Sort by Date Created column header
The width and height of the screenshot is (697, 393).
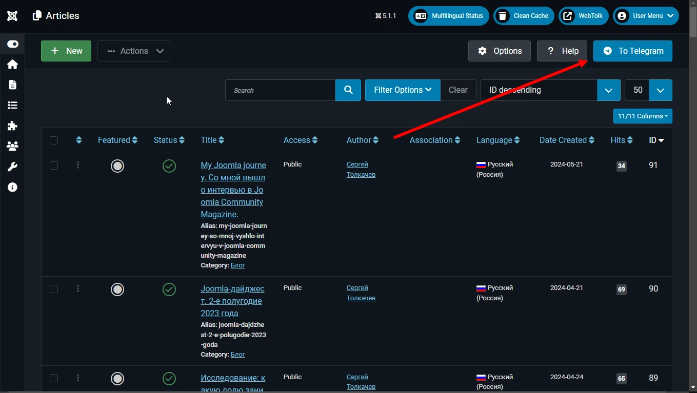pos(567,140)
